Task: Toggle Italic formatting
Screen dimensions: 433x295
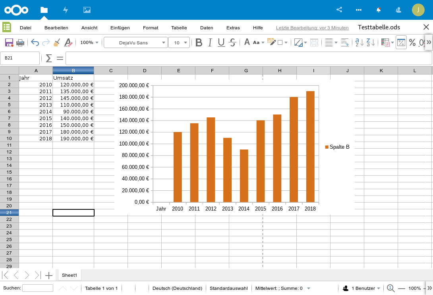Action: point(210,42)
